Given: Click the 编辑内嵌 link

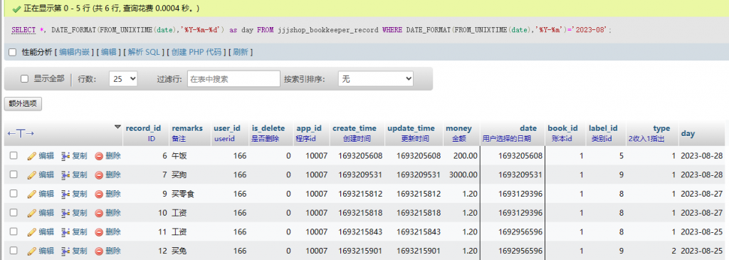Looking at the screenshot, I should pos(74,52).
